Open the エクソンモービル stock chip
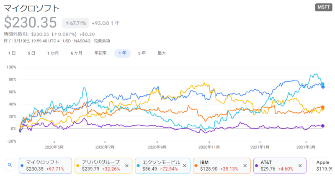 (x=162, y=166)
